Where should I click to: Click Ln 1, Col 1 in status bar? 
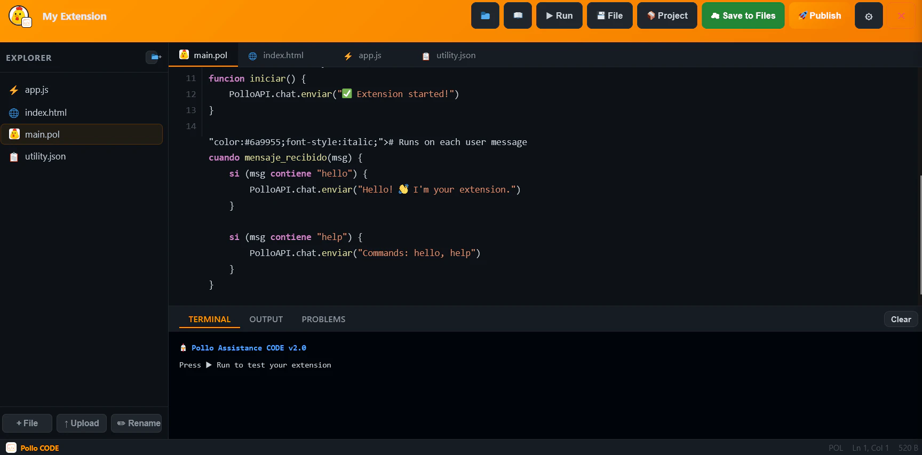point(870,448)
